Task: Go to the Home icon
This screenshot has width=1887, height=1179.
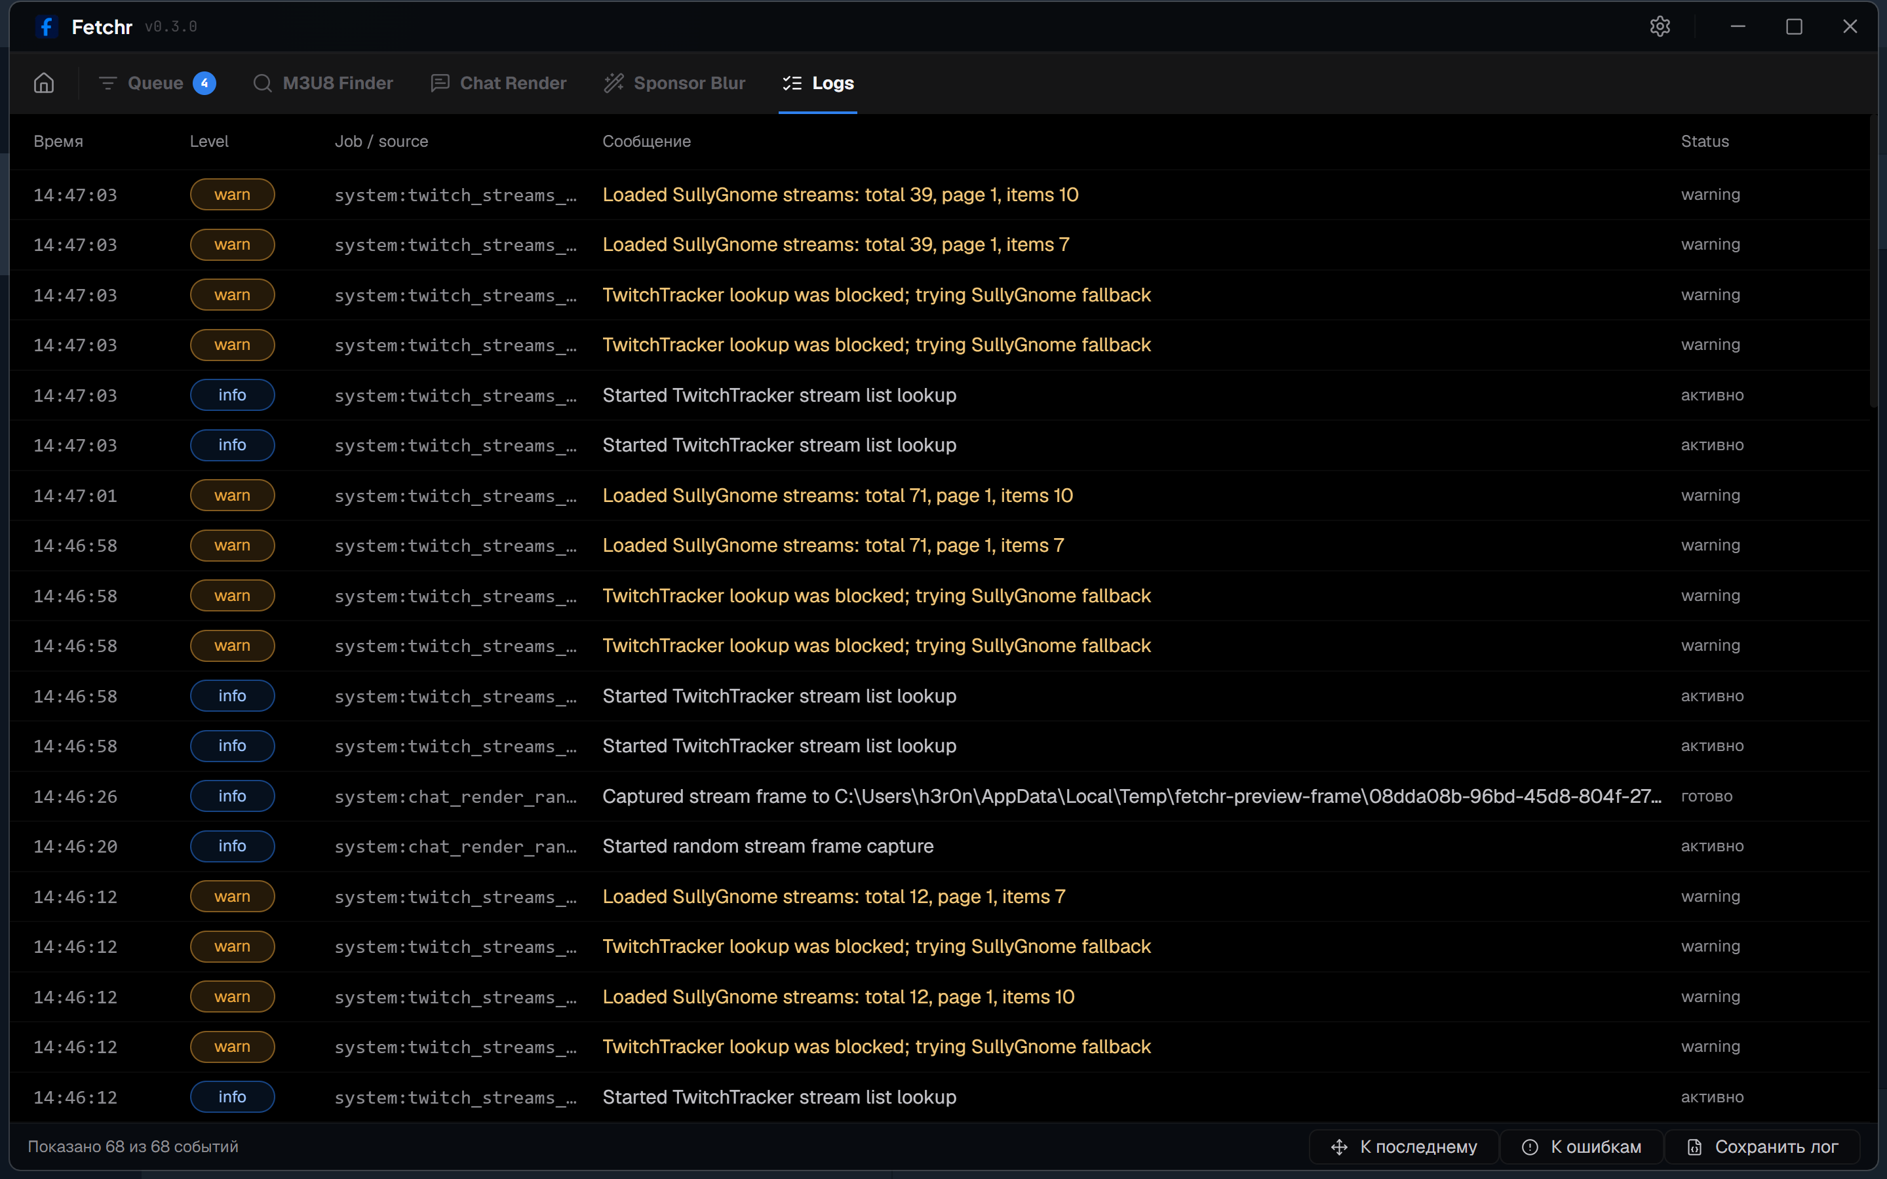Action: click(x=44, y=83)
